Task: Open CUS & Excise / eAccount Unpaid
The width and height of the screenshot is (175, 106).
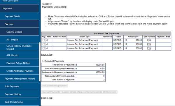Action: [20, 47]
